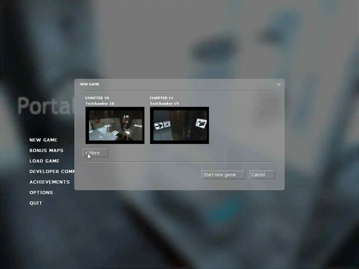Select the Chapter 10 Testchamber 18 thumbnail

pyautogui.click(x=115, y=125)
